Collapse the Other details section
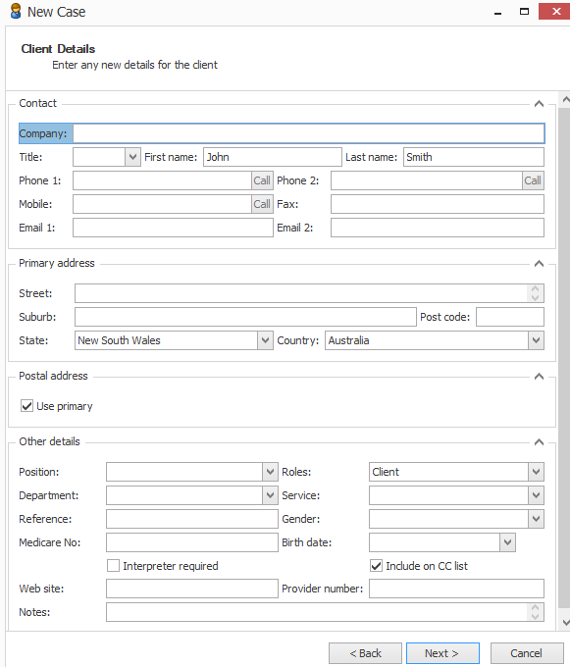This screenshot has height=667, width=570. 539,442
